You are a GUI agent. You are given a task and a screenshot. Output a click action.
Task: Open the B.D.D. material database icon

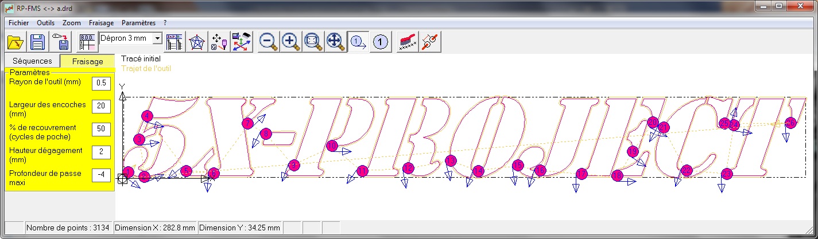[87, 42]
